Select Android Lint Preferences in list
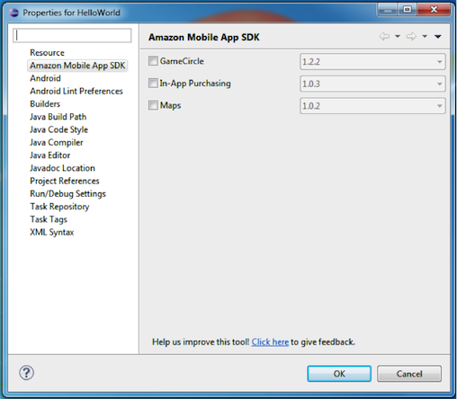Viewport: 457px width, 399px height. click(76, 91)
